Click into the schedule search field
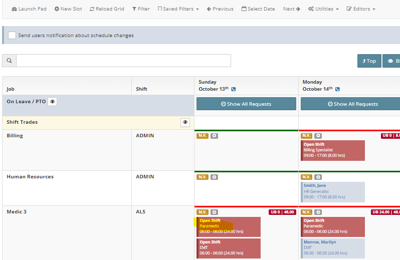400x260 pixels. (x=123, y=61)
